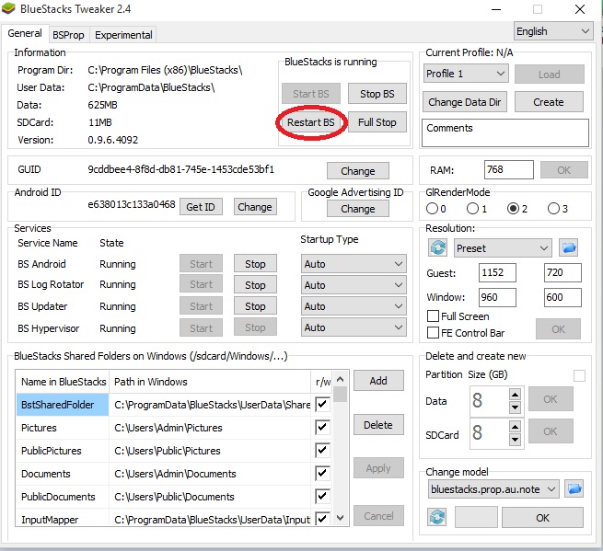The height and width of the screenshot is (551, 603).
Task: Open BS Hypervisor startup type dropdown
Action: click(x=354, y=327)
